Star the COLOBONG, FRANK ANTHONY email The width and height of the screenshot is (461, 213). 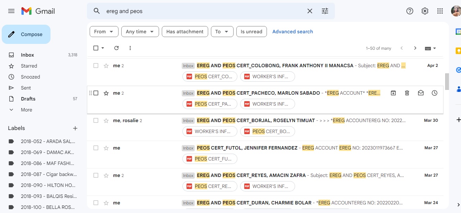coord(106,66)
